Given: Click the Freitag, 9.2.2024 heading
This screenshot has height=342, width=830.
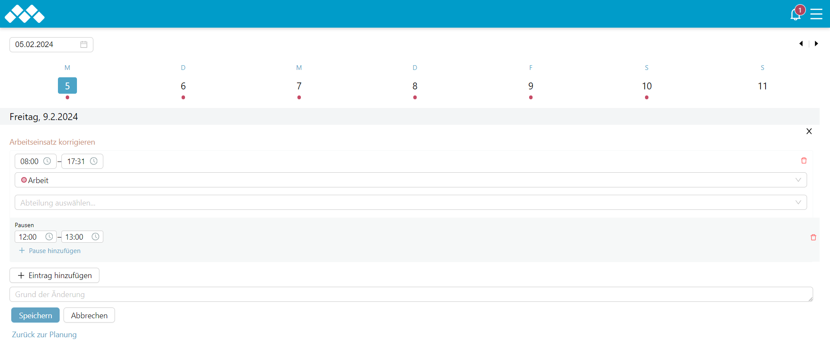Looking at the screenshot, I should (x=44, y=117).
